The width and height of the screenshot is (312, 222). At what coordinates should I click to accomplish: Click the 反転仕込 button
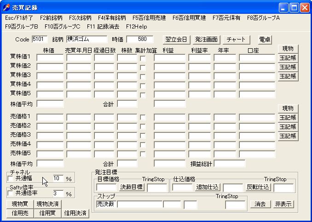[258, 187]
